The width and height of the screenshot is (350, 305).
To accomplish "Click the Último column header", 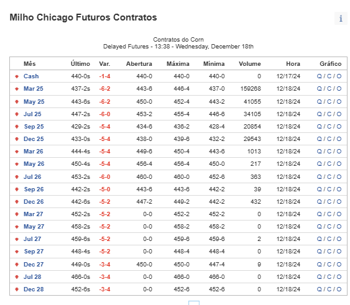I will [80, 64].
